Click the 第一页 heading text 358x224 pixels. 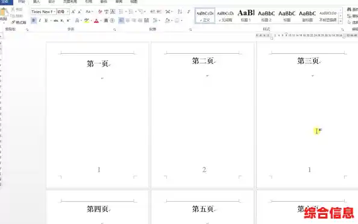coord(98,63)
